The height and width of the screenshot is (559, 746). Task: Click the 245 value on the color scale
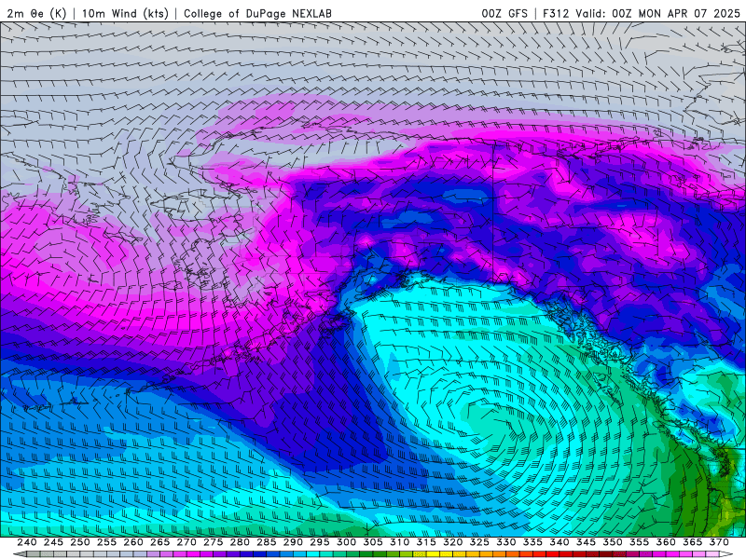[x=53, y=542]
